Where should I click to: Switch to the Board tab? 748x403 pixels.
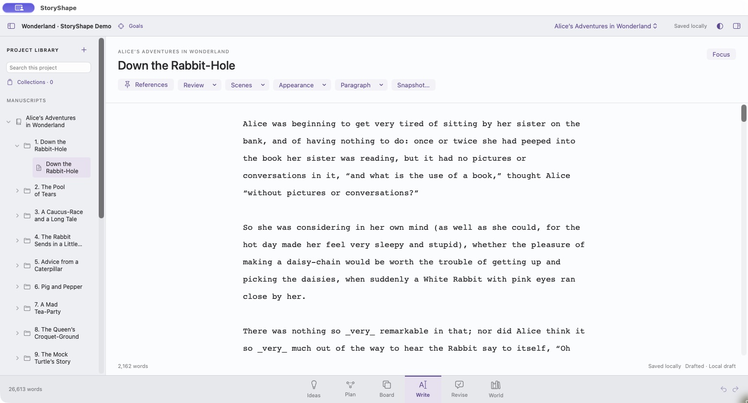click(x=387, y=389)
